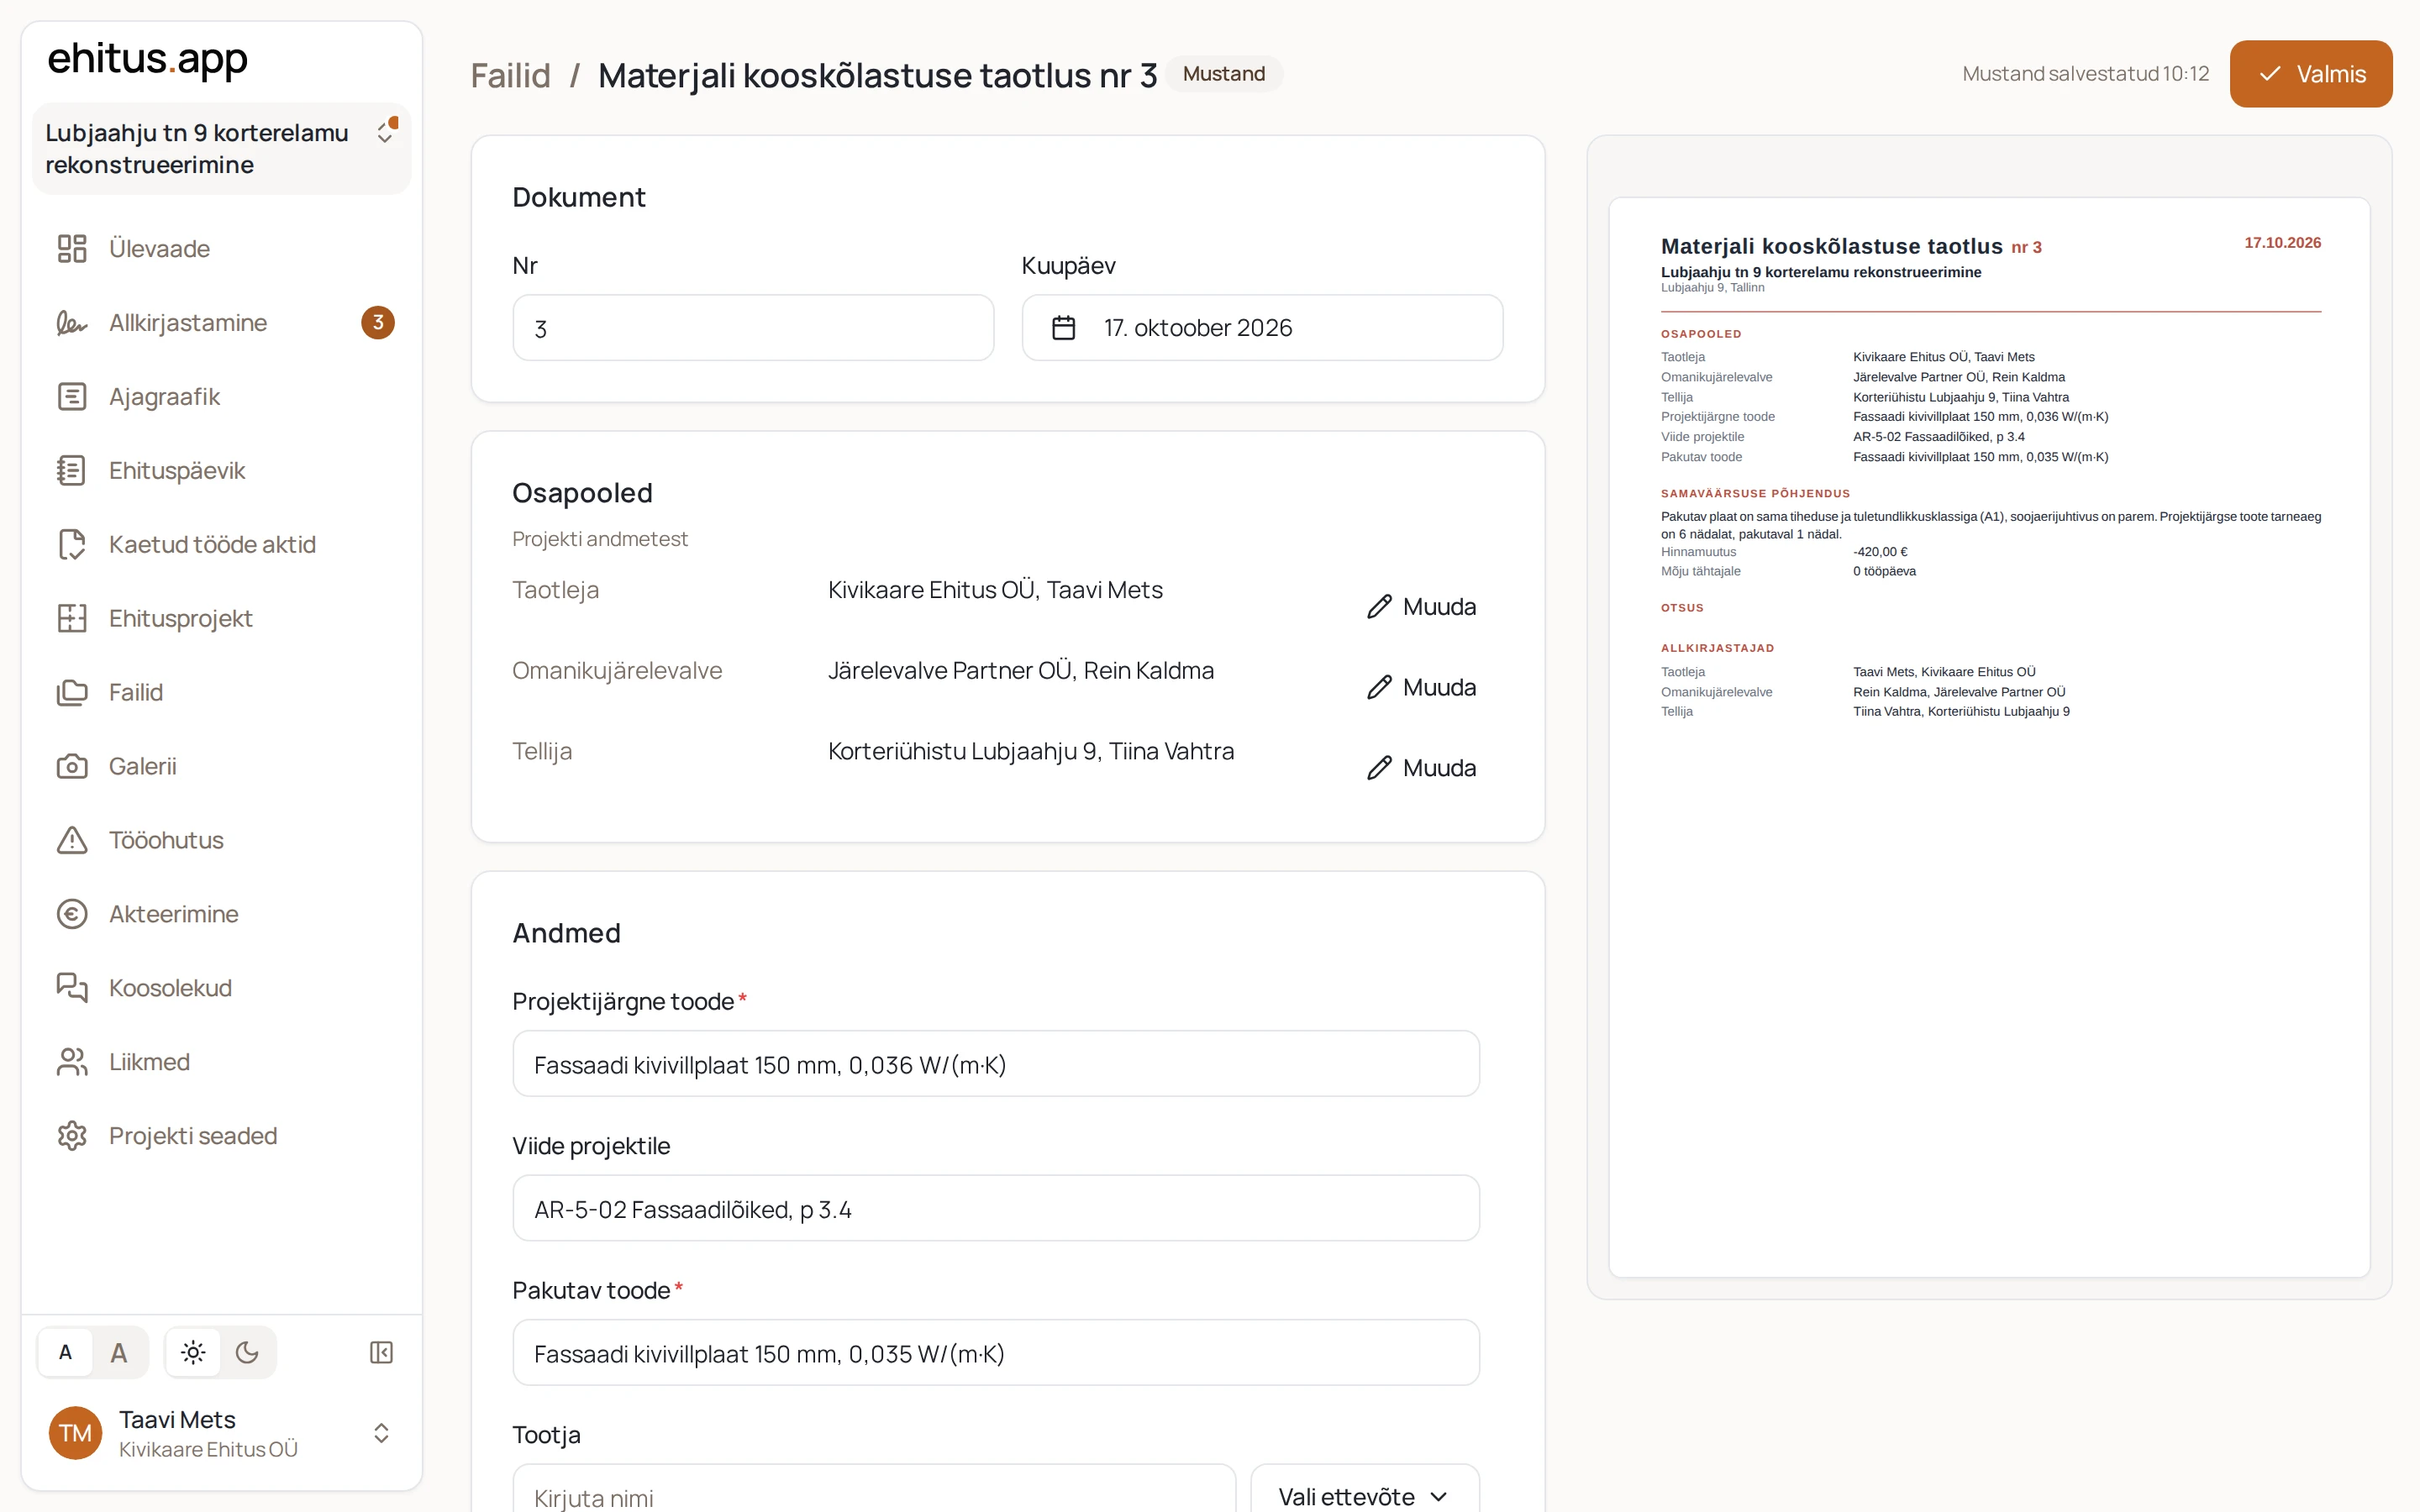Open the Ülevaade dashboard icon

click(72, 248)
